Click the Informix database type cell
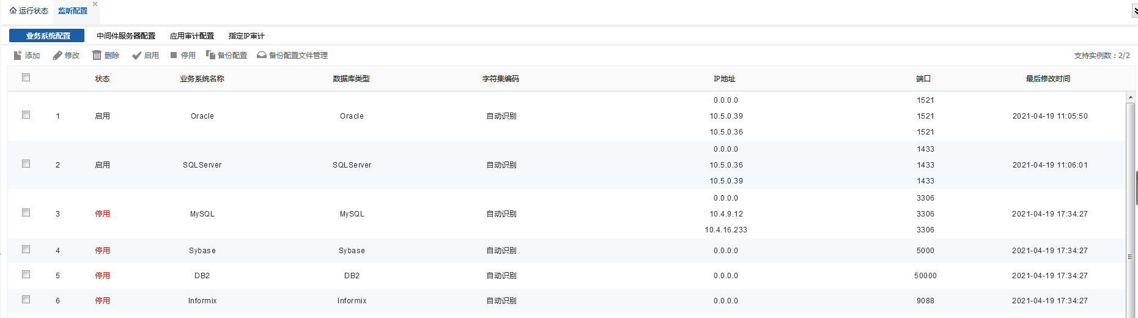 point(352,301)
